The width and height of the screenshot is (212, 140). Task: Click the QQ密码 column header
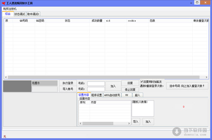(40, 21)
